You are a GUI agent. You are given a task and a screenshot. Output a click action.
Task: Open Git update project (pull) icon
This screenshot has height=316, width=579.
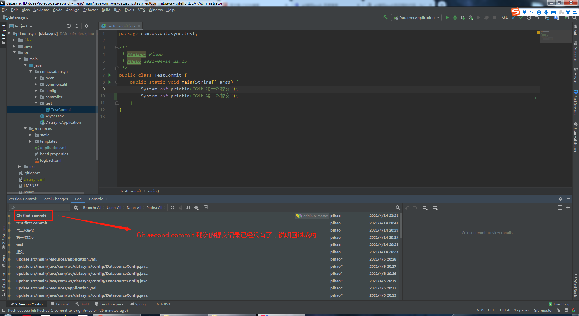click(513, 17)
